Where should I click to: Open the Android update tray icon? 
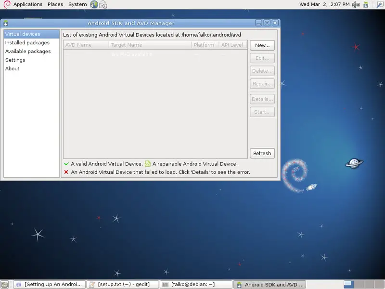[366, 4]
